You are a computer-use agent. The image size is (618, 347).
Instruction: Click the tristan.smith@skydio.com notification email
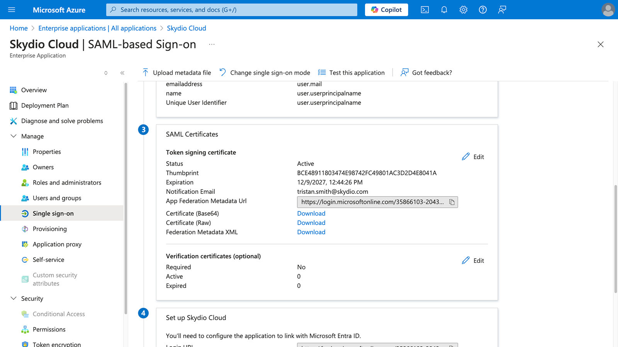pyautogui.click(x=333, y=191)
